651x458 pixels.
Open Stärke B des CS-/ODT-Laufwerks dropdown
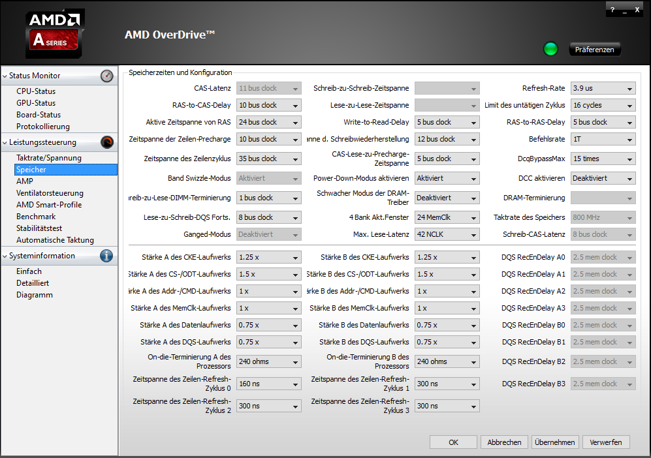pos(447,274)
